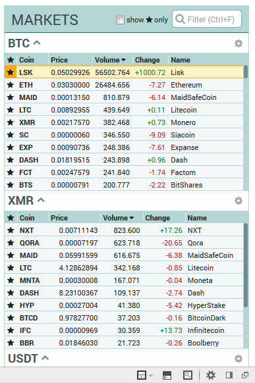Viewport: 255px width, 383px height.
Task: Open USDT market settings gear
Action: [239, 359]
